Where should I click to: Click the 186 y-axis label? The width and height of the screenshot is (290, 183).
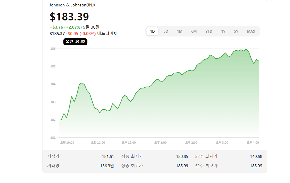pos(53,48)
